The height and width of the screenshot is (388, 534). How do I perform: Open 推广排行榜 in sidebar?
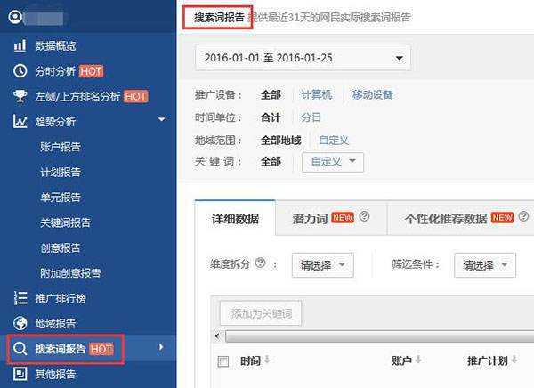click(x=61, y=298)
